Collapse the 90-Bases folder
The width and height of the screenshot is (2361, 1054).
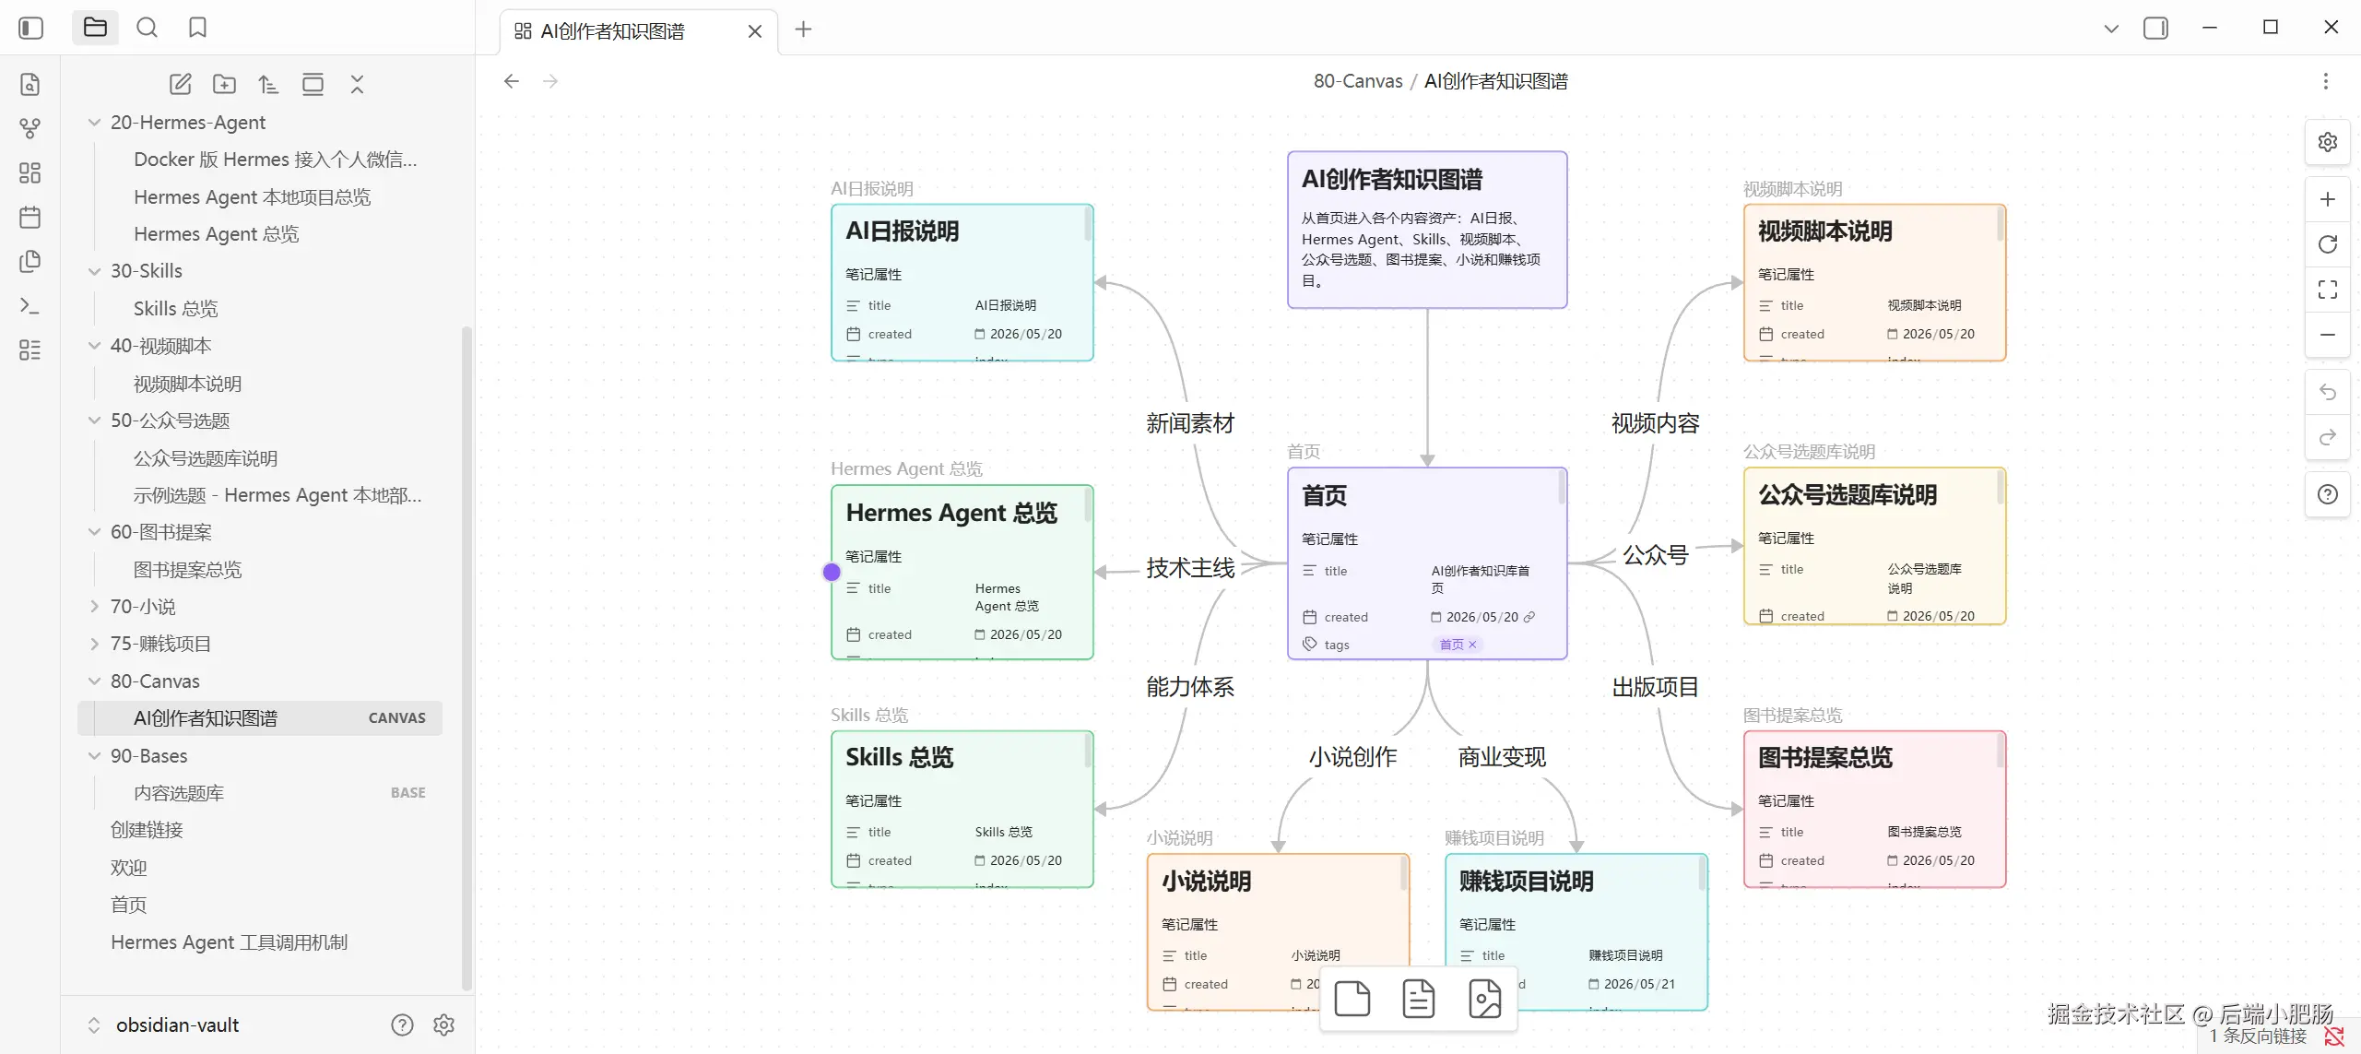tap(94, 756)
